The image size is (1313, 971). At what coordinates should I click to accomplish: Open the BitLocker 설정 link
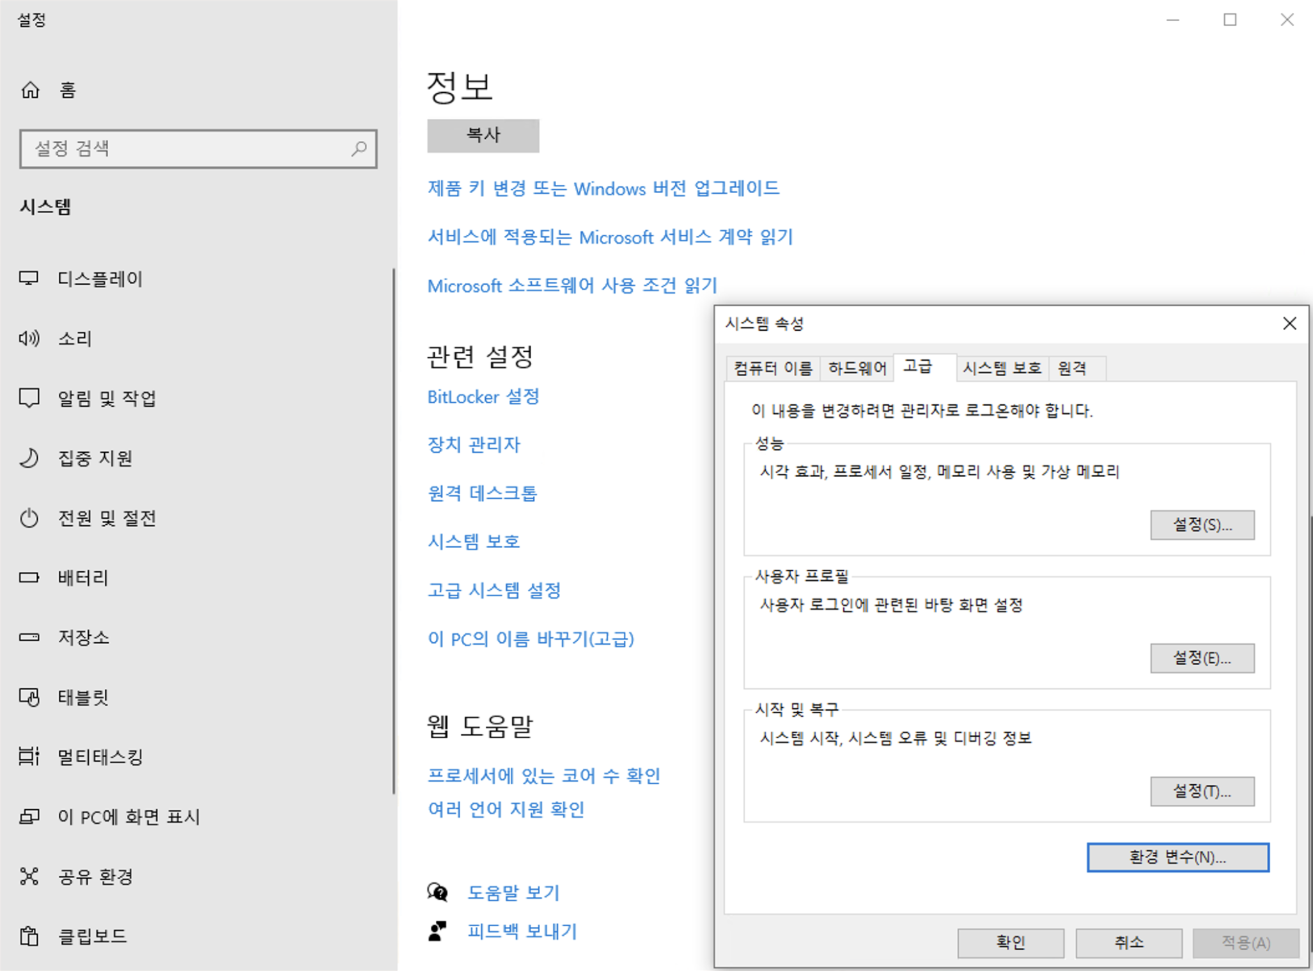tap(483, 397)
